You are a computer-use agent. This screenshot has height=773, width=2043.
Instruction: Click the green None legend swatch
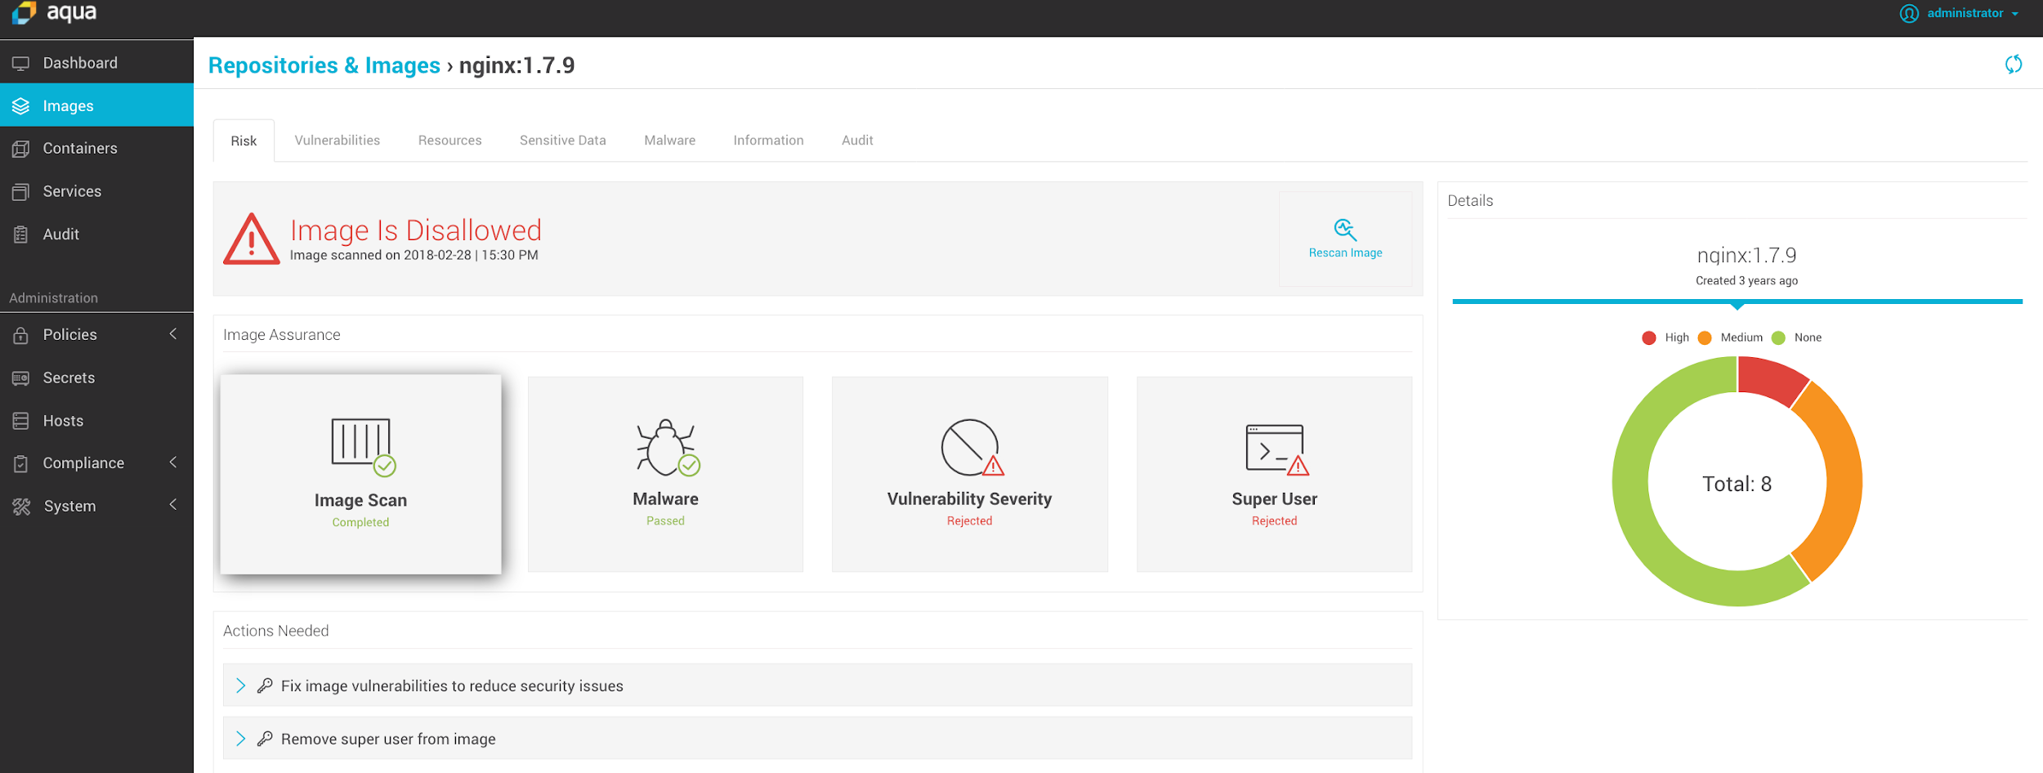coord(1778,338)
